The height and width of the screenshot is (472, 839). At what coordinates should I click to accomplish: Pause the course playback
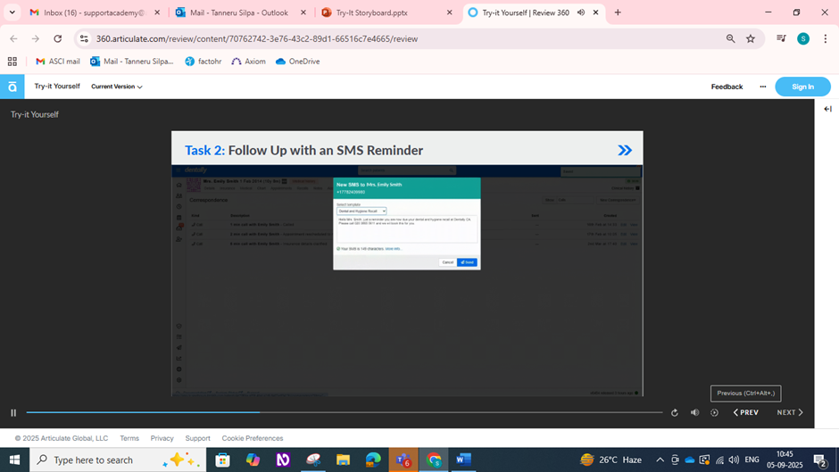(13, 413)
